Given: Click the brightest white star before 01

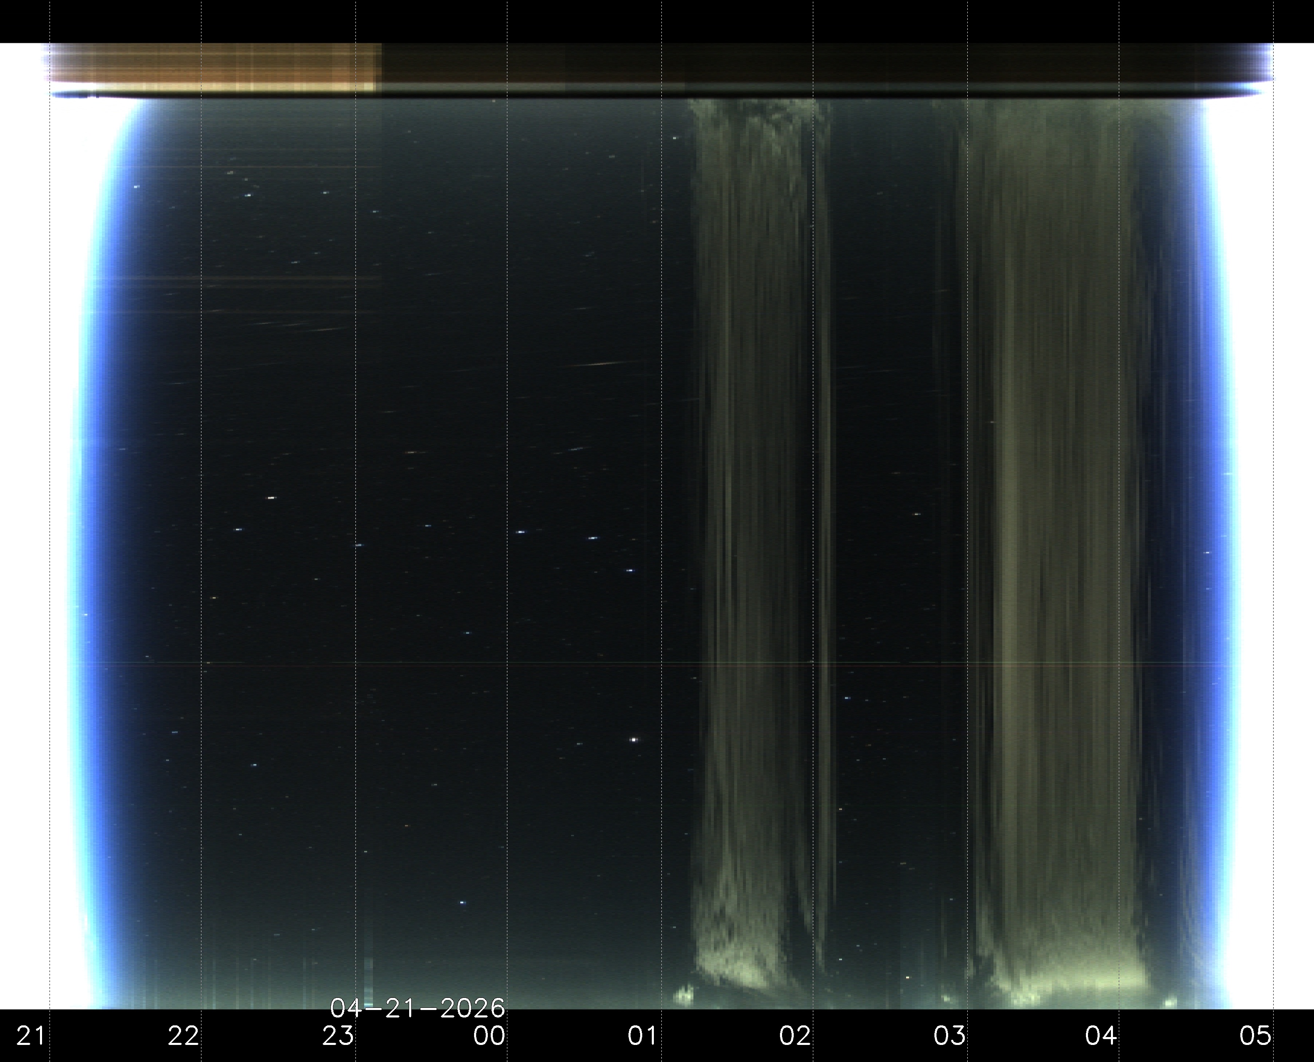Looking at the screenshot, I should tap(634, 739).
